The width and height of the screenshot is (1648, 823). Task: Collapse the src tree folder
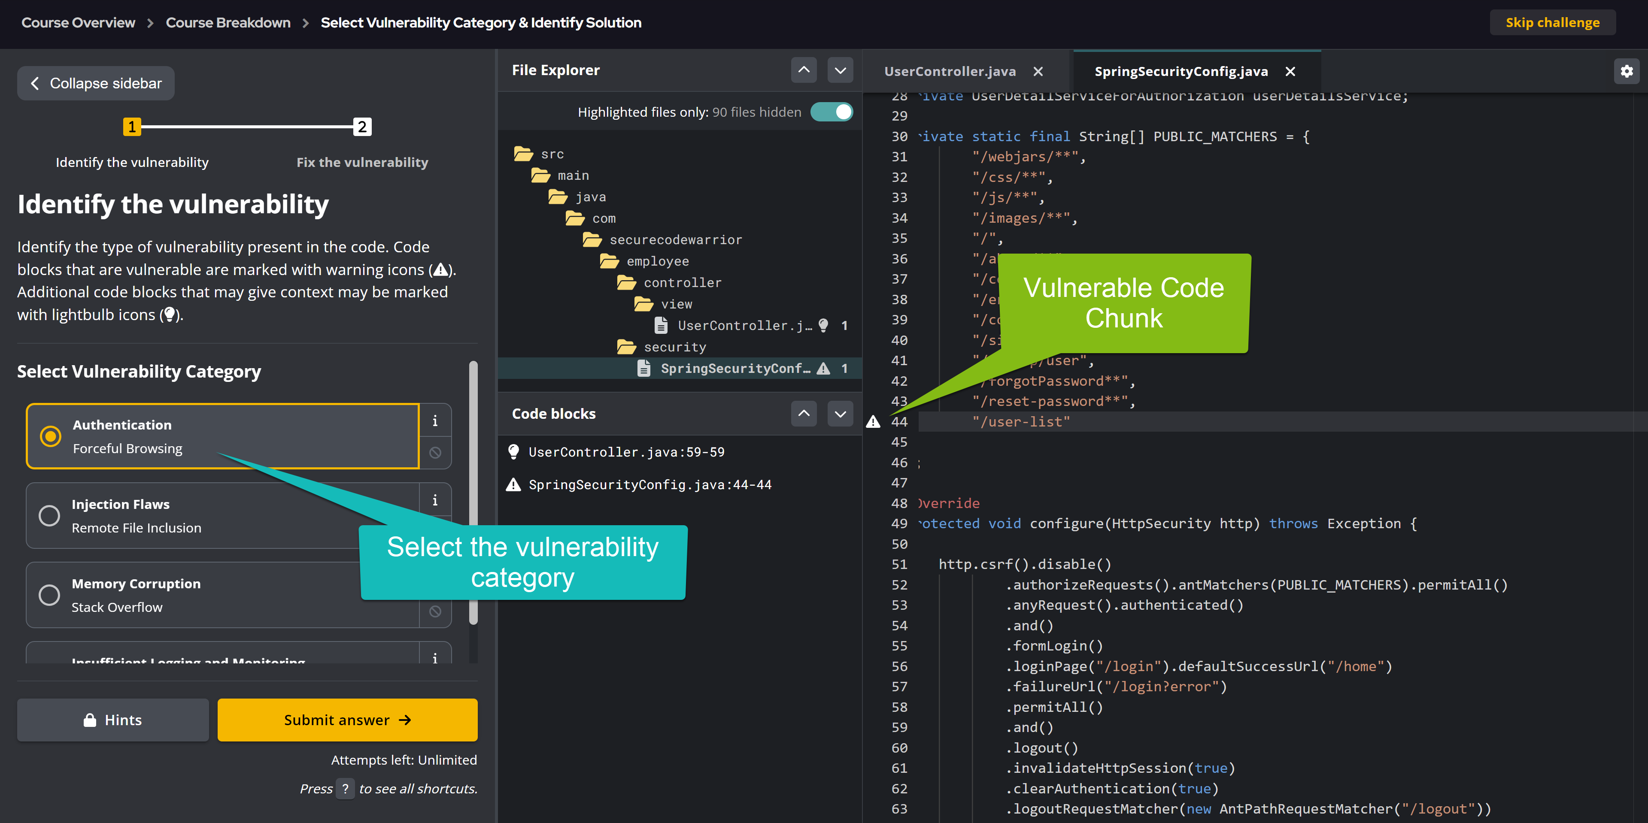point(539,154)
